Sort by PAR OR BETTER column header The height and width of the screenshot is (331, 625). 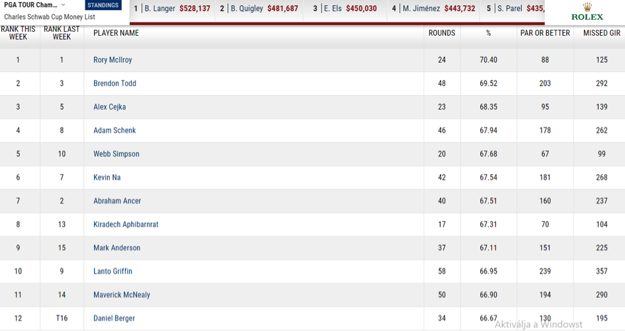545,33
